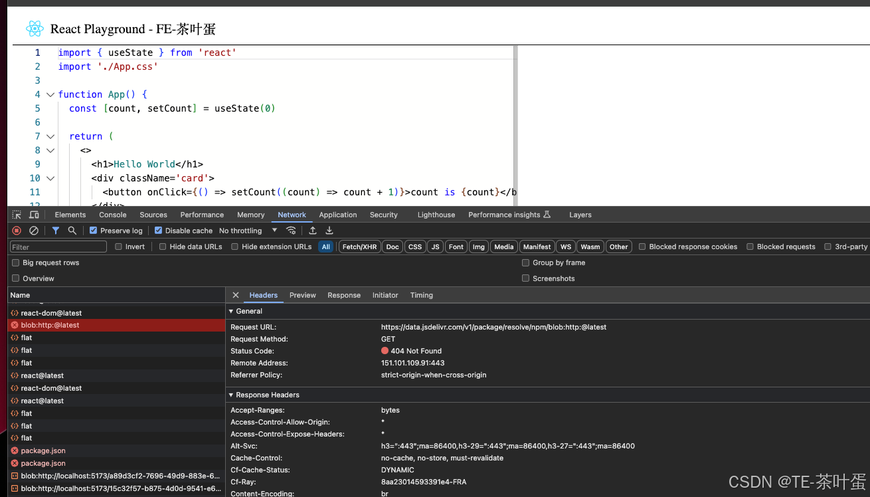
Task: Open the Layers tab
Action: point(580,215)
